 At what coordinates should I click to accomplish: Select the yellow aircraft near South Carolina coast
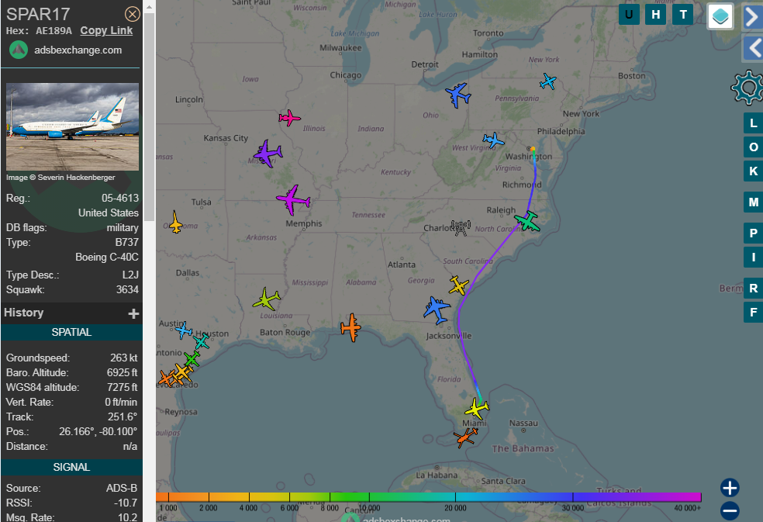tap(458, 285)
